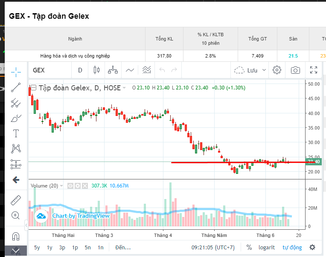Toggle lock all drawing tools
The height and width of the screenshot is (257, 326).
click(x=16, y=251)
